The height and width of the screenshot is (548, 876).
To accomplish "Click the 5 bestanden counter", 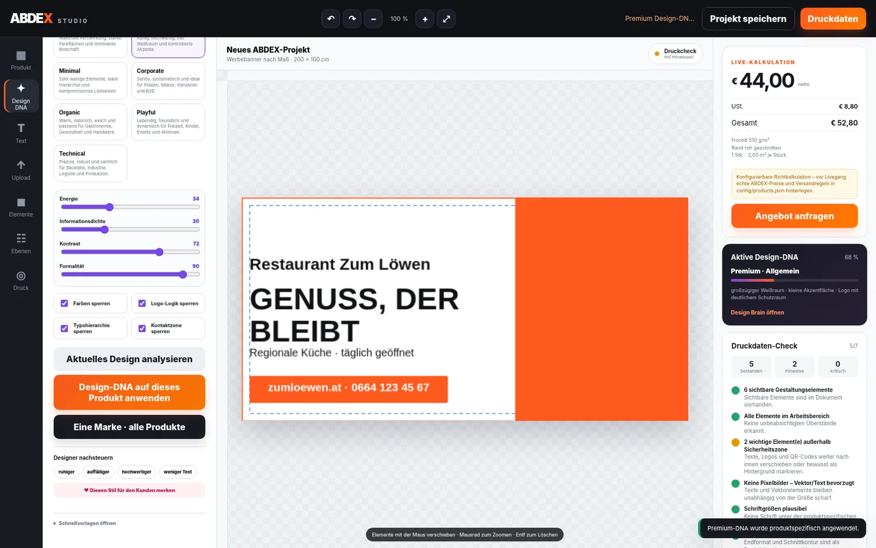I will pyautogui.click(x=751, y=366).
